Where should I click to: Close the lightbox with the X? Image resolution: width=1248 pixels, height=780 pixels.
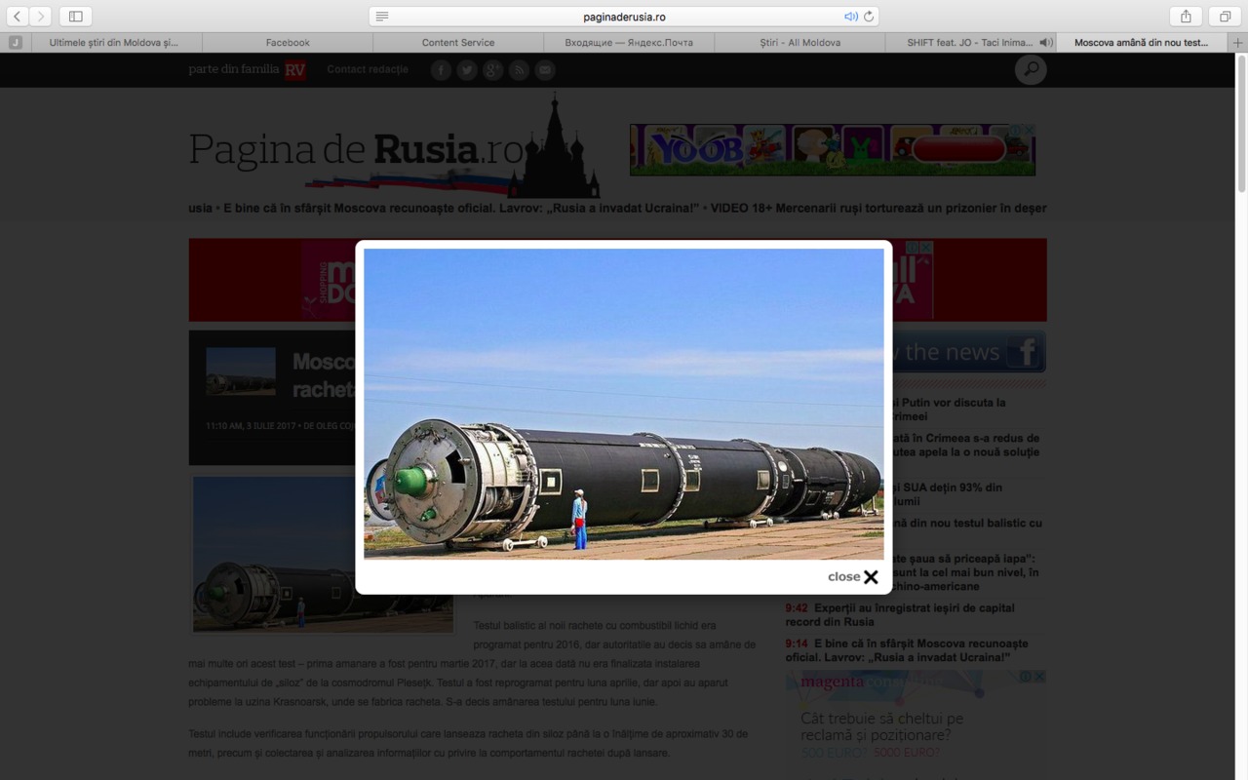click(x=871, y=577)
